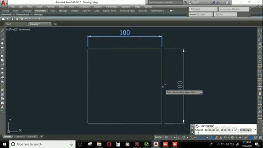Click the 2D Wireframe visual style control
Image resolution: width=263 pixels, height=148 pixels.
(23, 30)
